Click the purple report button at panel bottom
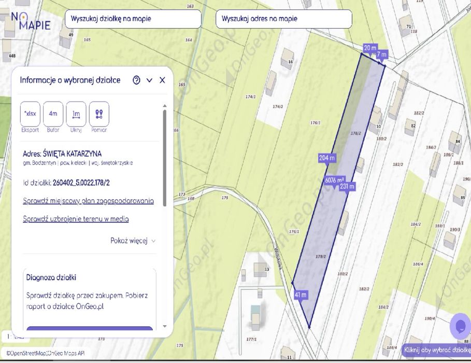Image resolution: width=471 pixels, height=363 pixels. click(90, 328)
